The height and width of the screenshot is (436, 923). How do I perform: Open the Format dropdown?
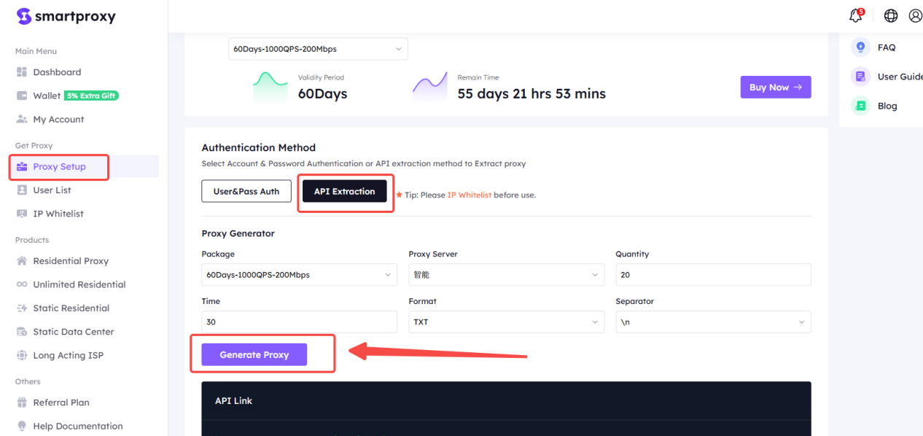click(x=507, y=322)
